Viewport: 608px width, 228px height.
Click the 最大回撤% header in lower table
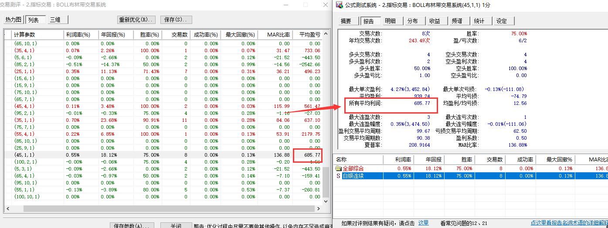pyautogui.click(x=555, y=160)
